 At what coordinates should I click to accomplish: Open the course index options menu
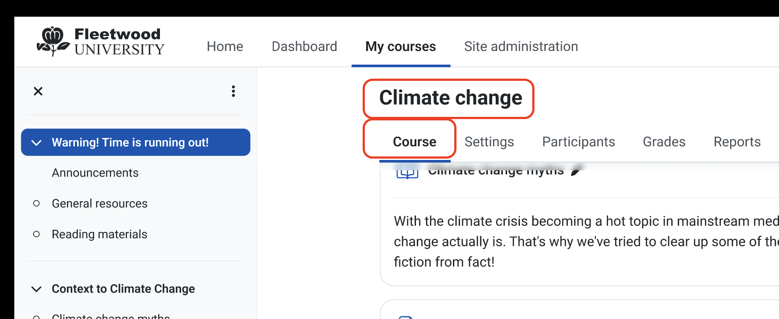click(x=234, y=91)
